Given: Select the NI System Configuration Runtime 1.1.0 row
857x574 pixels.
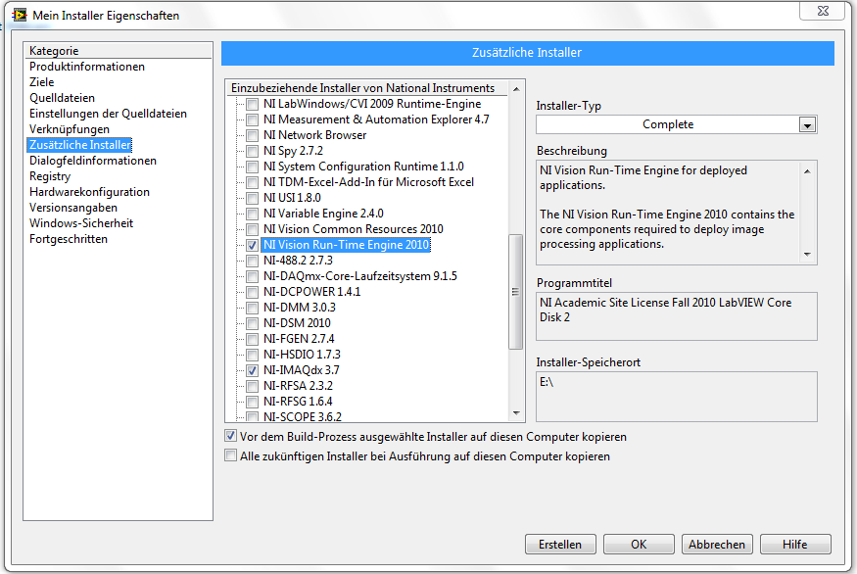Looking at the screenshot, I should [363, 167].
